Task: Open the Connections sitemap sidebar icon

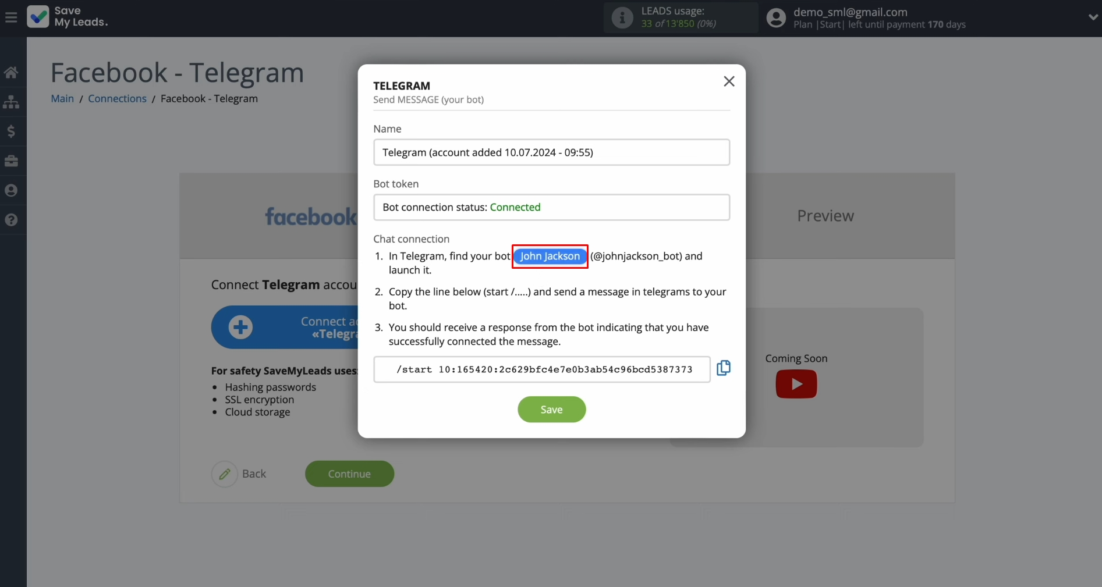Action: tap(11, 102)
